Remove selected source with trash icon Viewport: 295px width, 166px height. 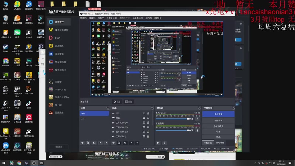[x=119, y=143]
